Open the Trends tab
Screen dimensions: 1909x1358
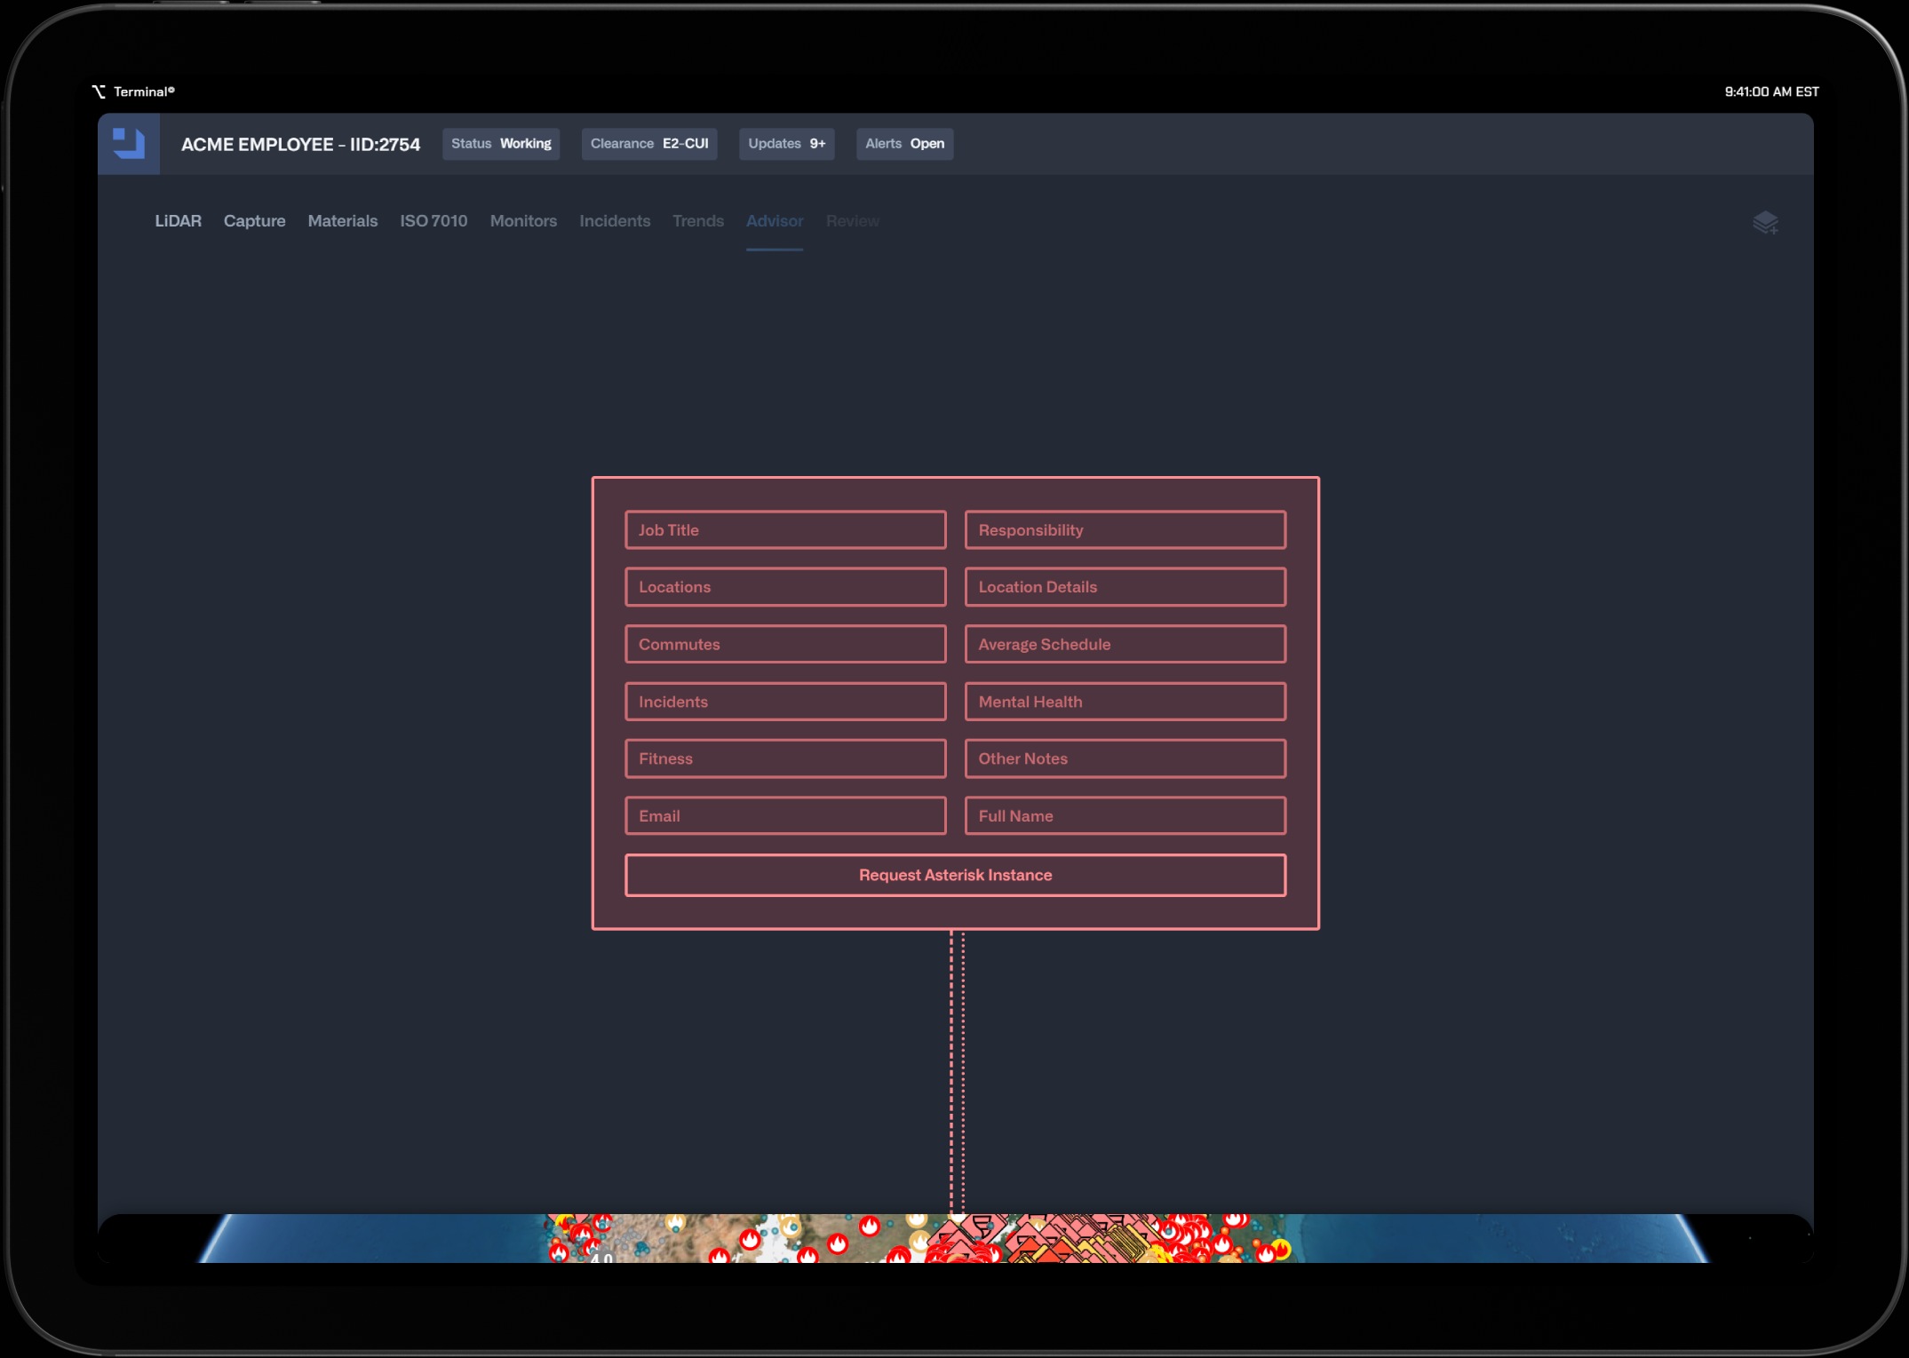tap(697, 221)
